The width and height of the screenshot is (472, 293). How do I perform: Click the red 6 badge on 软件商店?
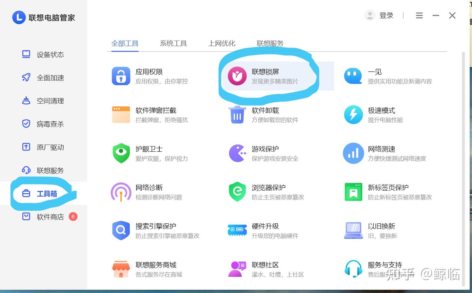pos(73,216)
